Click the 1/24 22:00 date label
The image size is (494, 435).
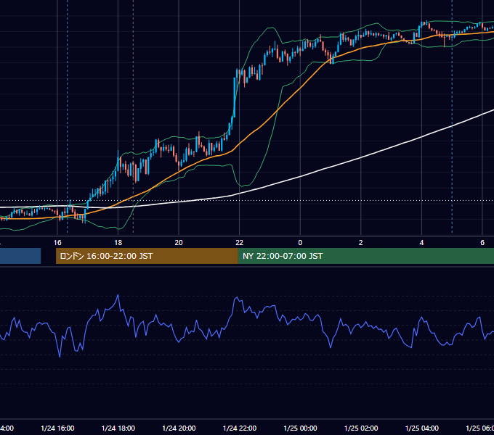point(240,428)
